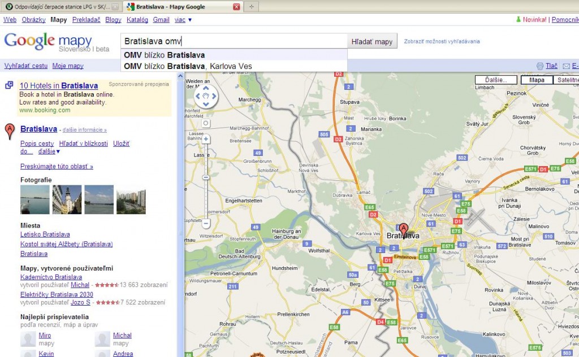Open 'ďalšie informácie »' link

(x=85, y=130)
